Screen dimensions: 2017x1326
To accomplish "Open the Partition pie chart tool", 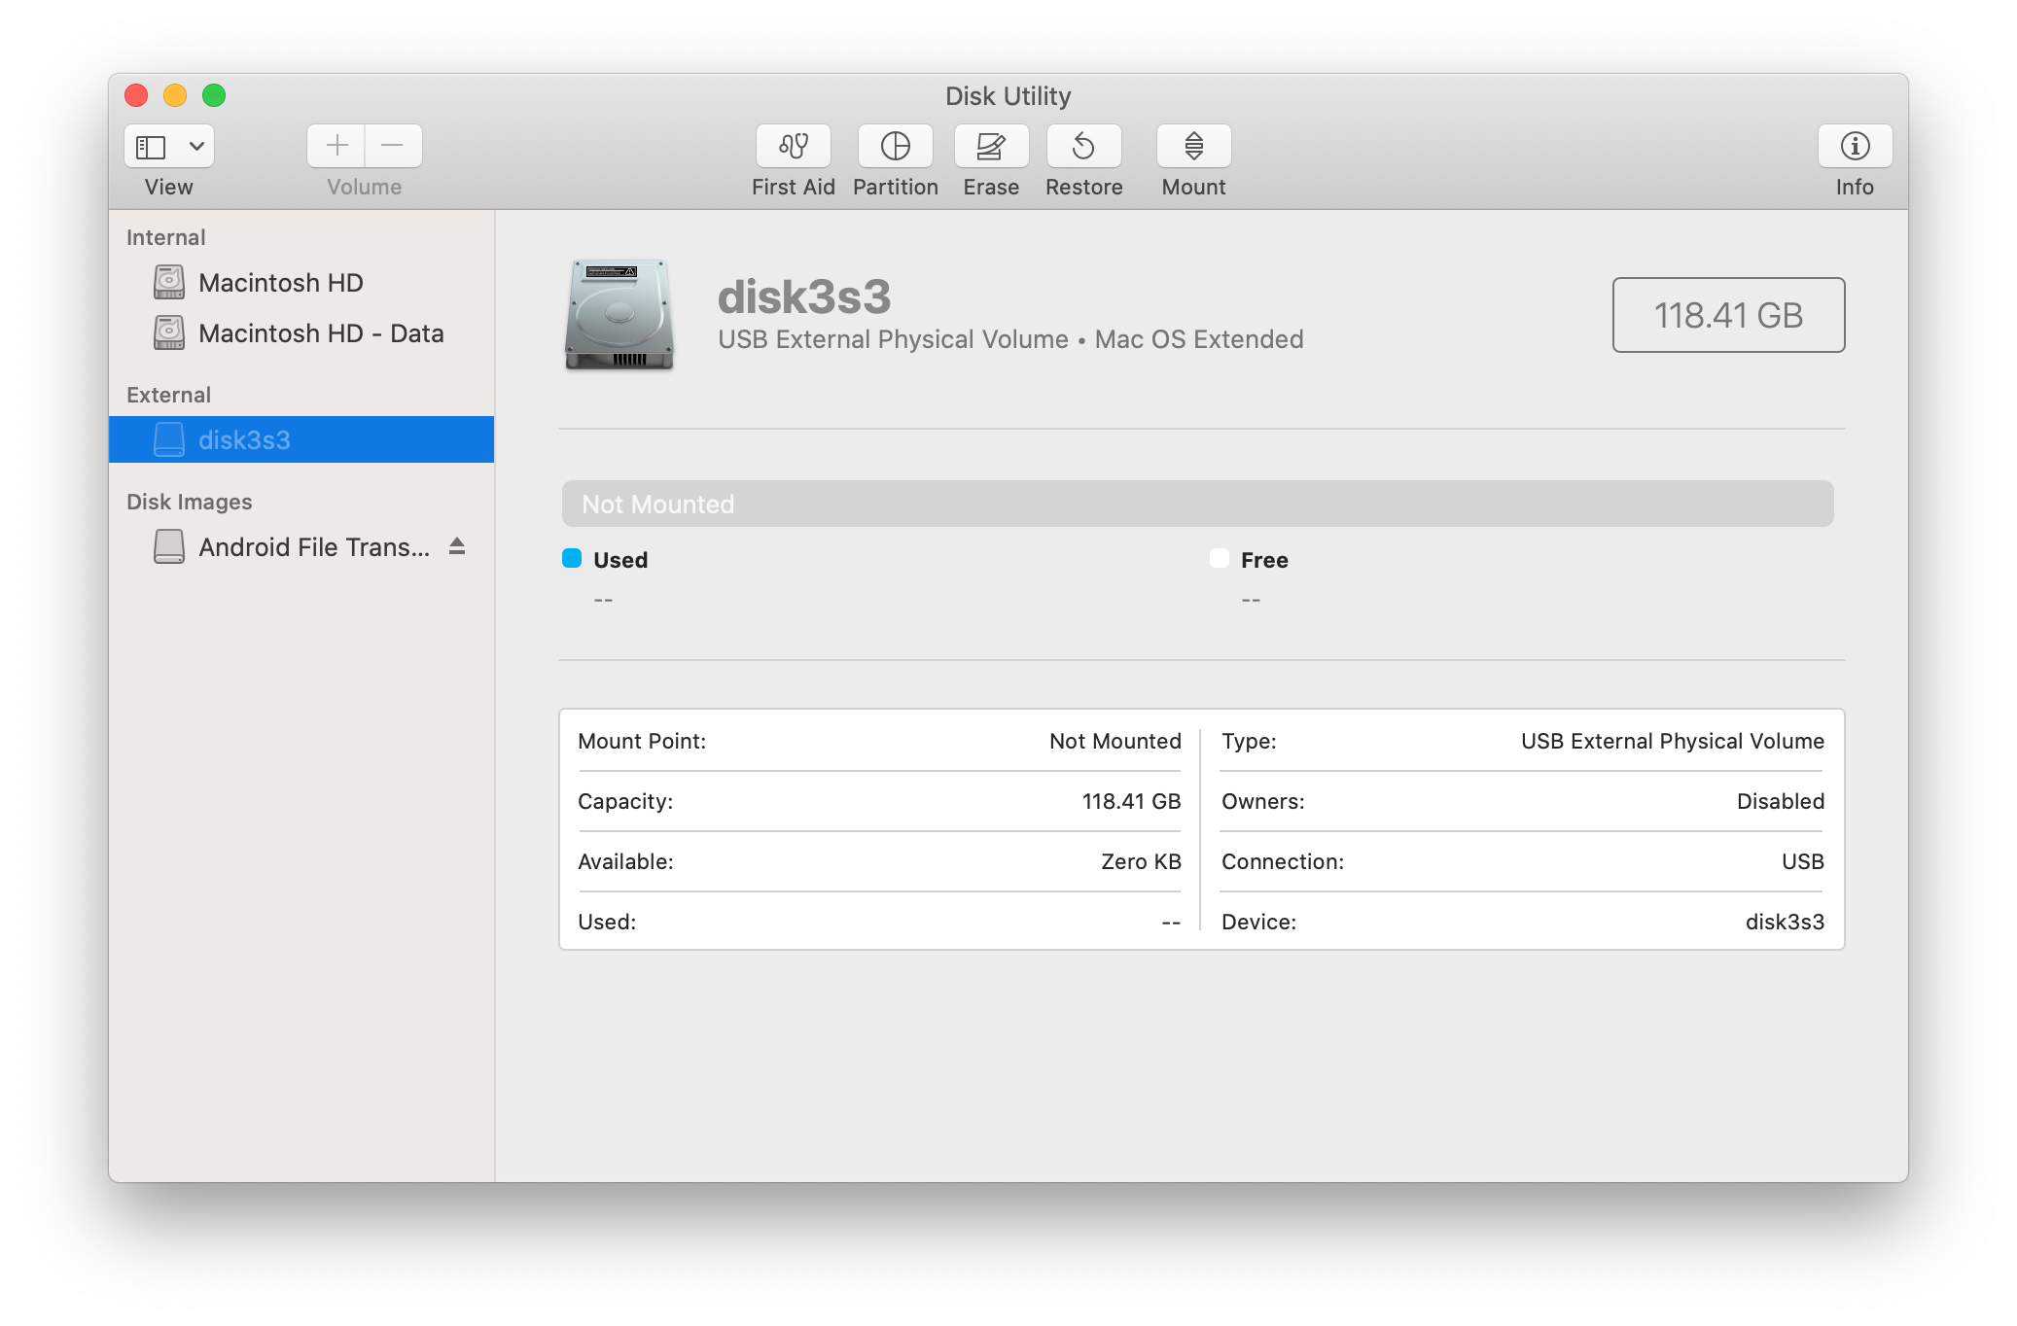I will pyautogui.click(x=895, y=146).
